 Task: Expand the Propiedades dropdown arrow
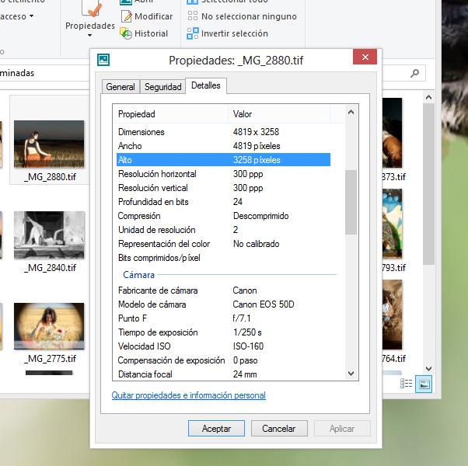(x=90, y=36)
